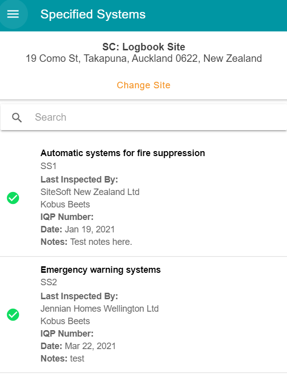This screenshot has height=380, width=287.
Task: Click Kobus Beets under SS2
Action: [65, 321]
